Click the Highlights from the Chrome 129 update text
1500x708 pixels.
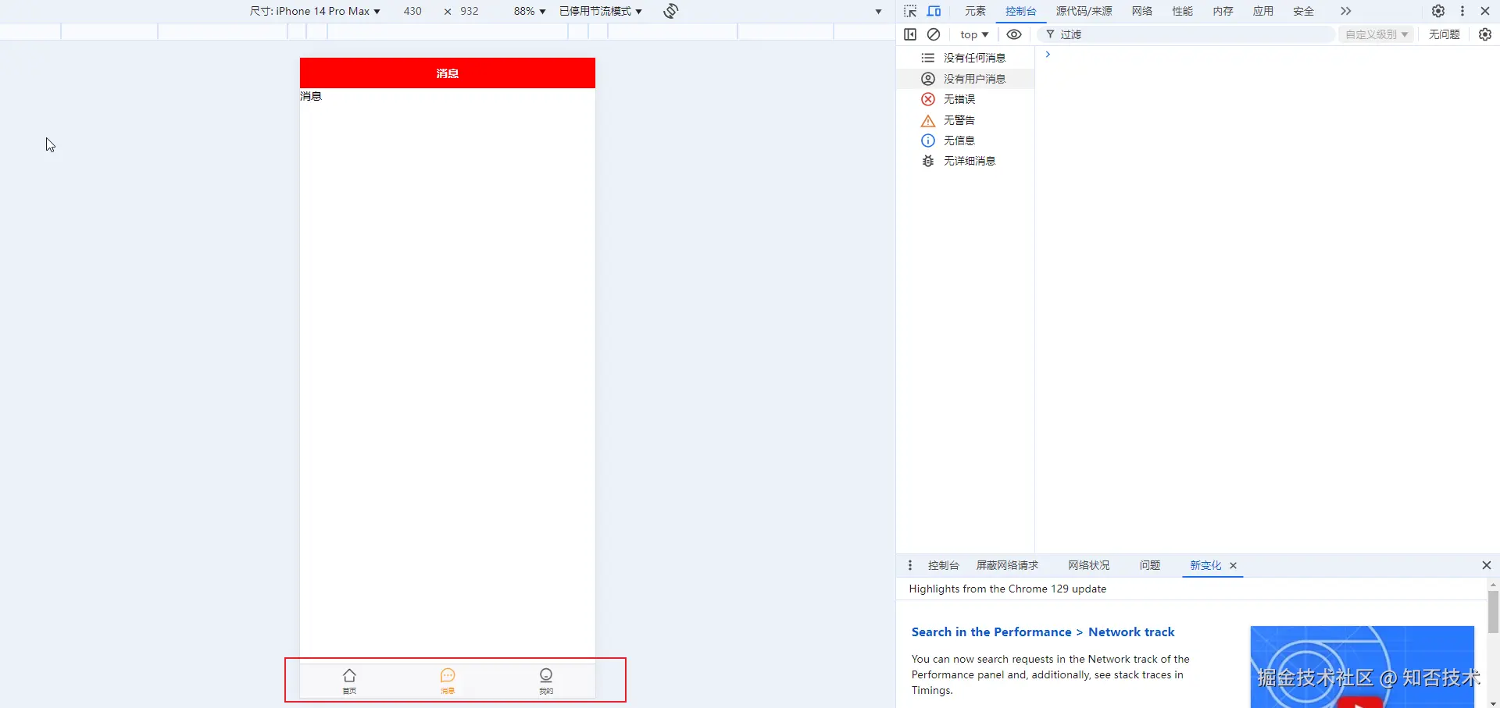tap(1008, 589)
